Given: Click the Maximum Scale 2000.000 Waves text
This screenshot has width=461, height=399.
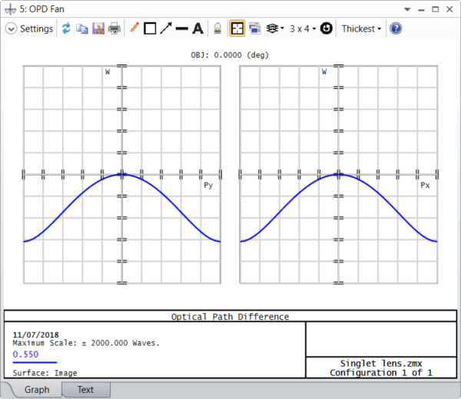Looking at the screenshot, I should [x=86, y=343].
